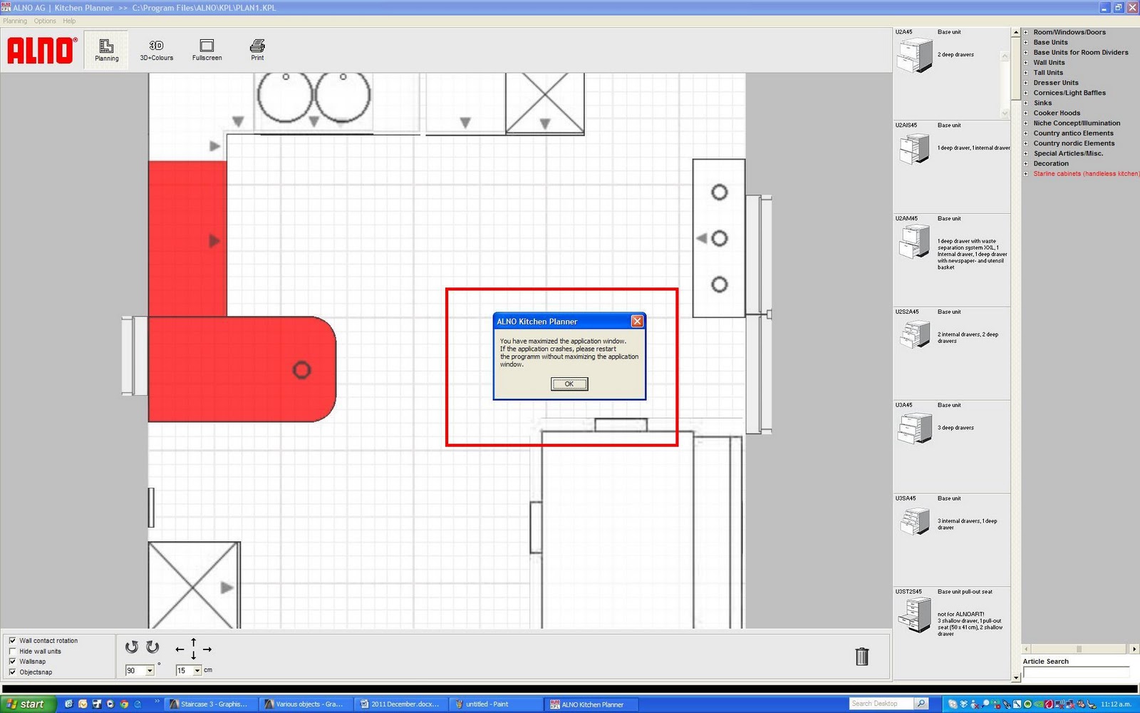The height and width of the screenshot is (713, 1140).
Task: Expand Room/Windows/Doors category
Action: pyautogui.click(x=1026, y=32)
